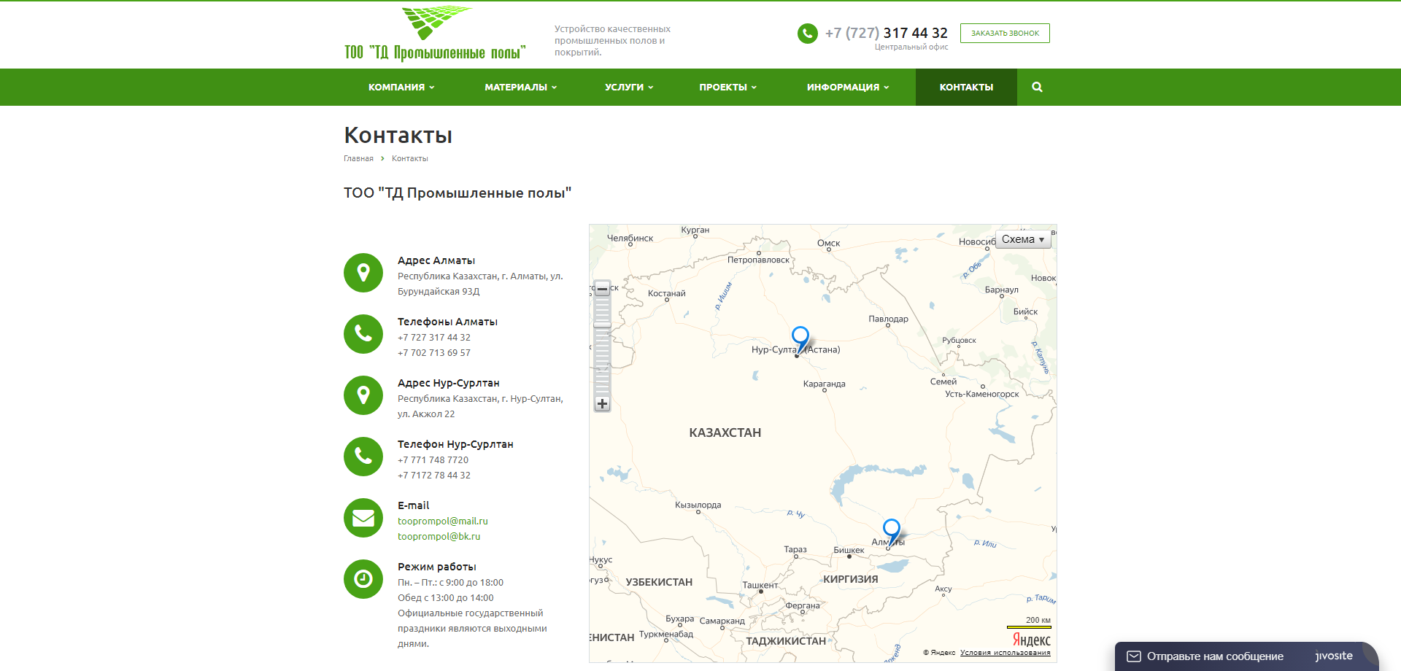The width and height of the screenshot is (1401, 671).
Task: Expand the Информация menu
Action: pos(848,87)
